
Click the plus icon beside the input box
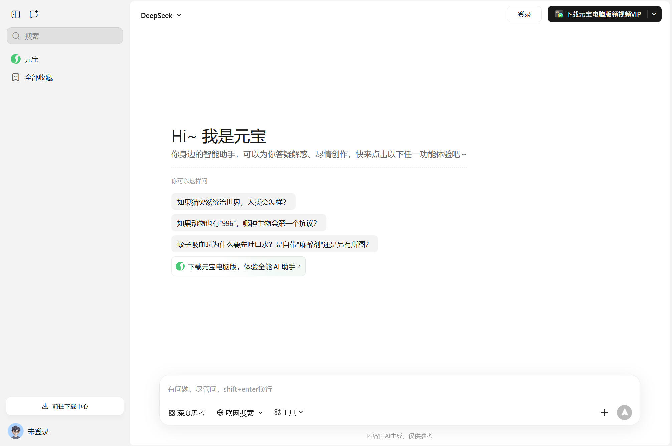pos(604,413)
